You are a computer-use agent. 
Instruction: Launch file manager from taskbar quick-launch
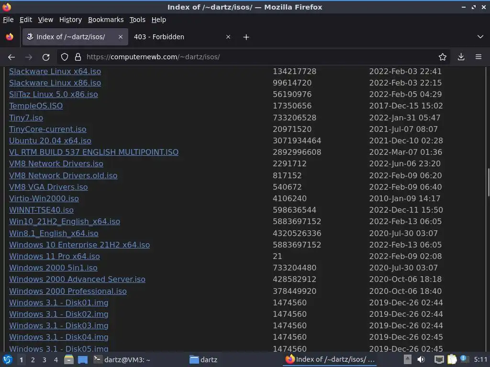pos(69,360)
